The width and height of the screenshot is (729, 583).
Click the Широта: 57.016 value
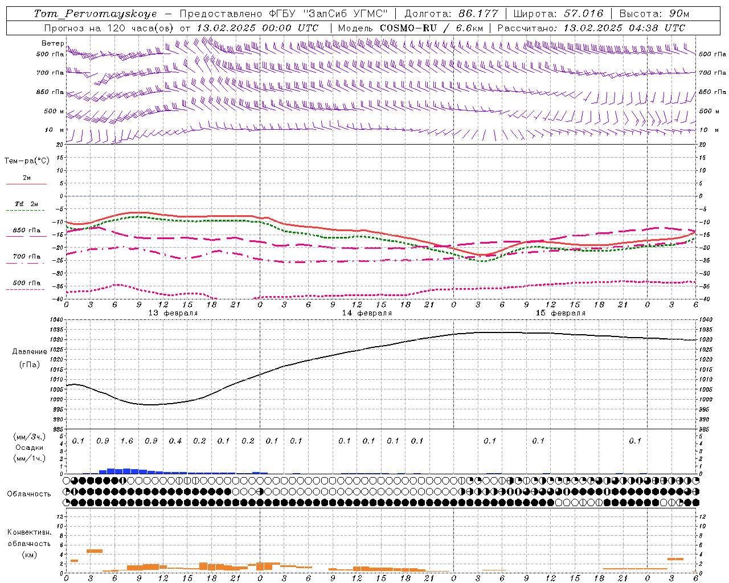[558, 14]
